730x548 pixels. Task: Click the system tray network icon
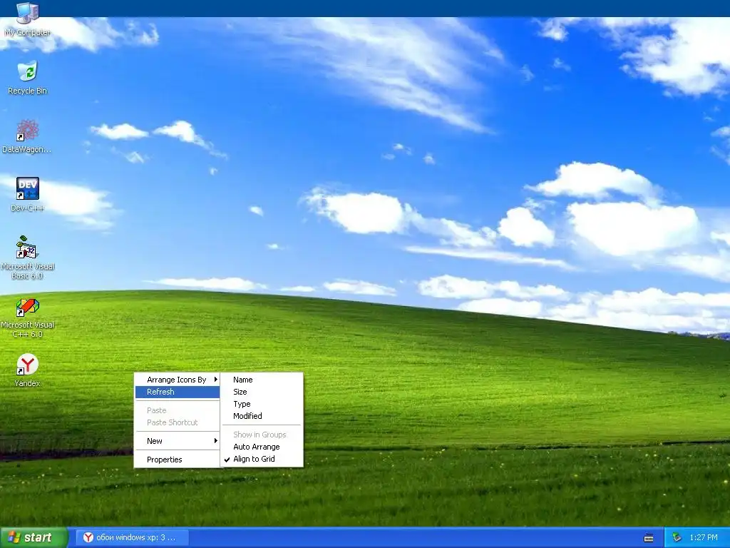click(677, 537)
